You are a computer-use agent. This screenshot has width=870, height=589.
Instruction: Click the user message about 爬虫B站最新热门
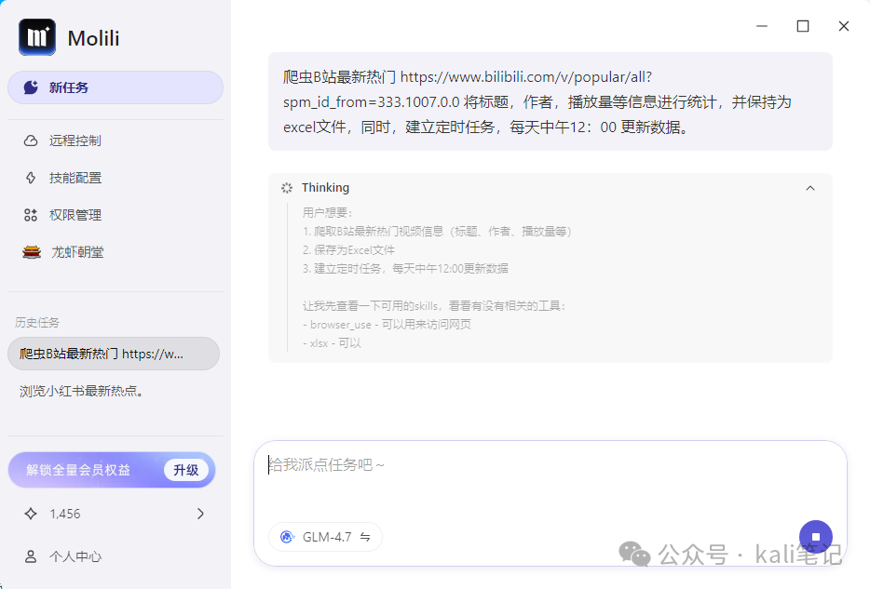[551, 101]
